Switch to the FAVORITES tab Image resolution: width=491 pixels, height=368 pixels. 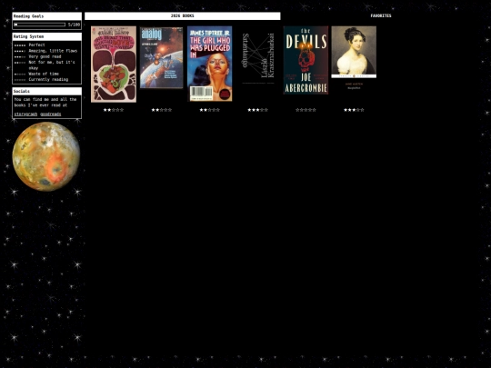(x=381, y=16)
